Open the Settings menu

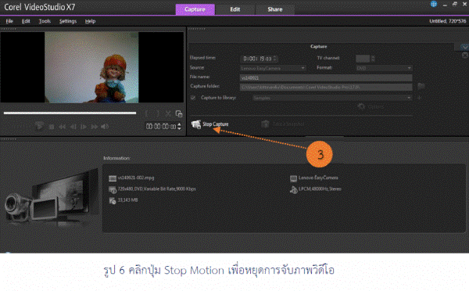tap(68, 21)
